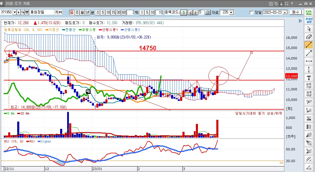Open the stock code 371950 dropdown

[14, 12]
